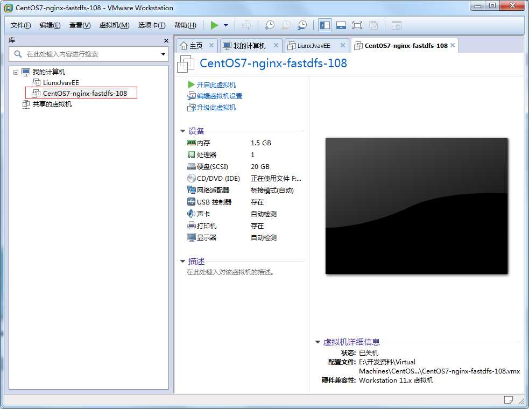Click the 显示器 display icon
Viewport: 529px width, 409px height.
coord(191,237)
